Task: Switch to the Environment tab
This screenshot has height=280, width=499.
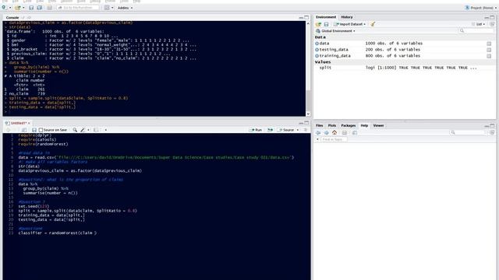Action: (x=326, y=17)
